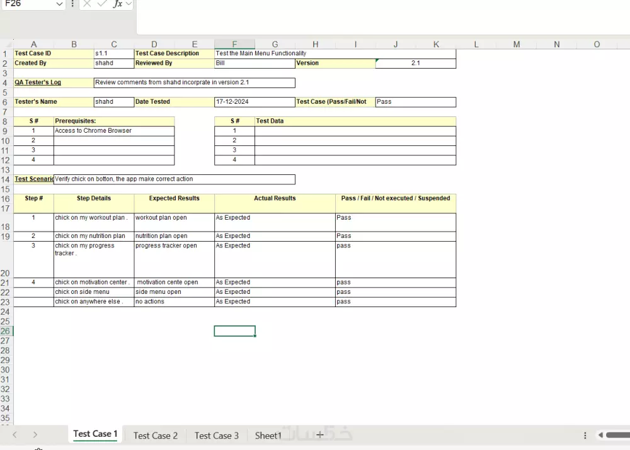630x450 pixels.
Task: Select 'motivation cente open' cell
Action: [175, 283]
